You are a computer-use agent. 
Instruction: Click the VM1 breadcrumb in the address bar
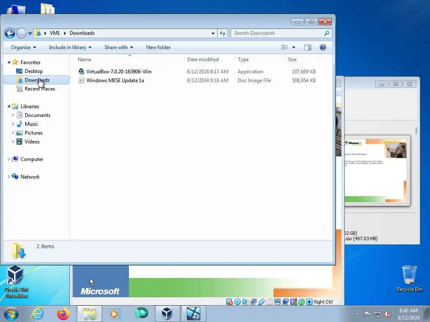coord(55,33)
